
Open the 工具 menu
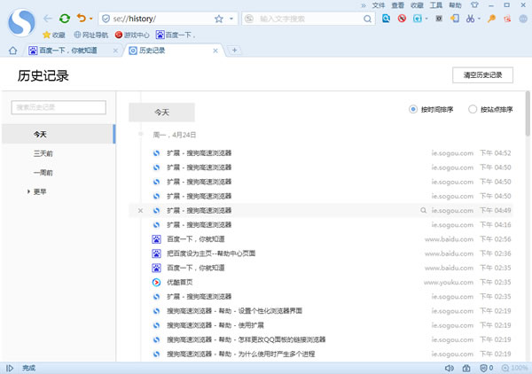click(436, 5)
